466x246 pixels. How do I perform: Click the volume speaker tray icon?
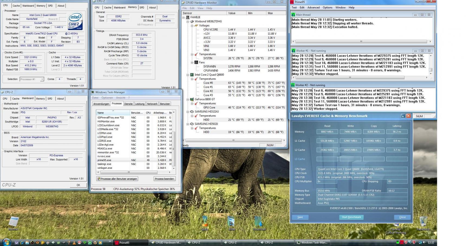point(425,242)
